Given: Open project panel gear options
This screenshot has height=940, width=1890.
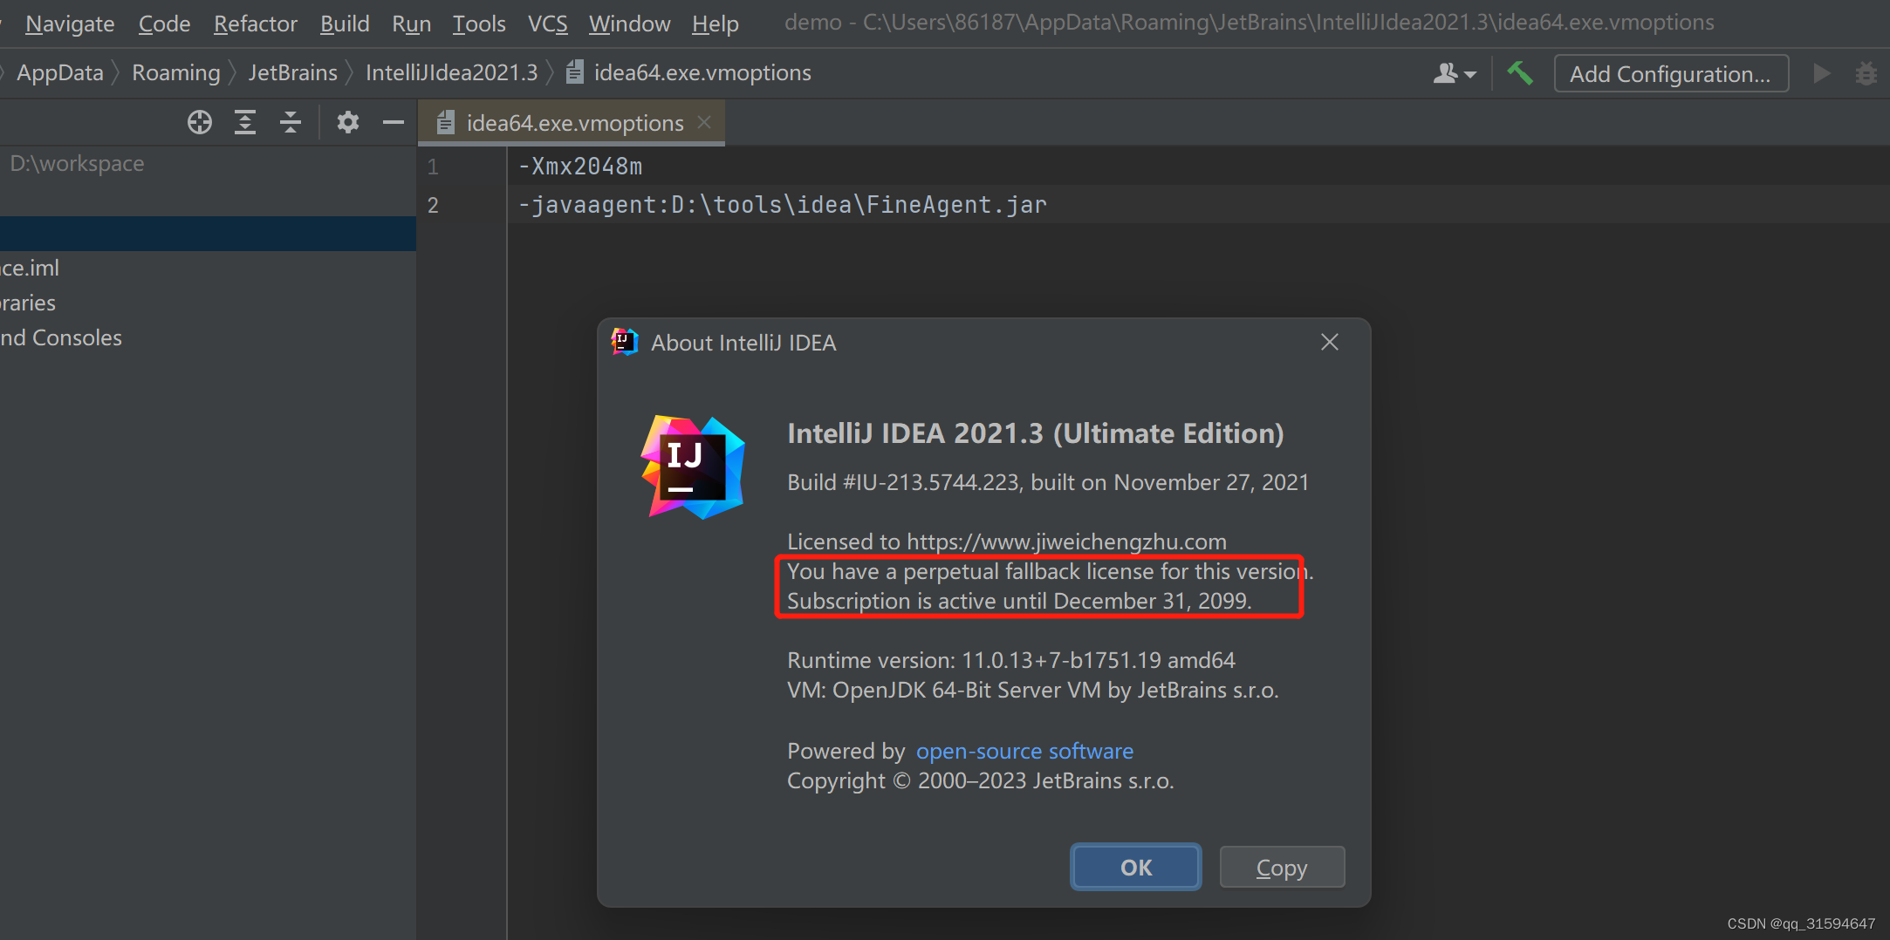Looking at the screenshot, I should [348, 122].
